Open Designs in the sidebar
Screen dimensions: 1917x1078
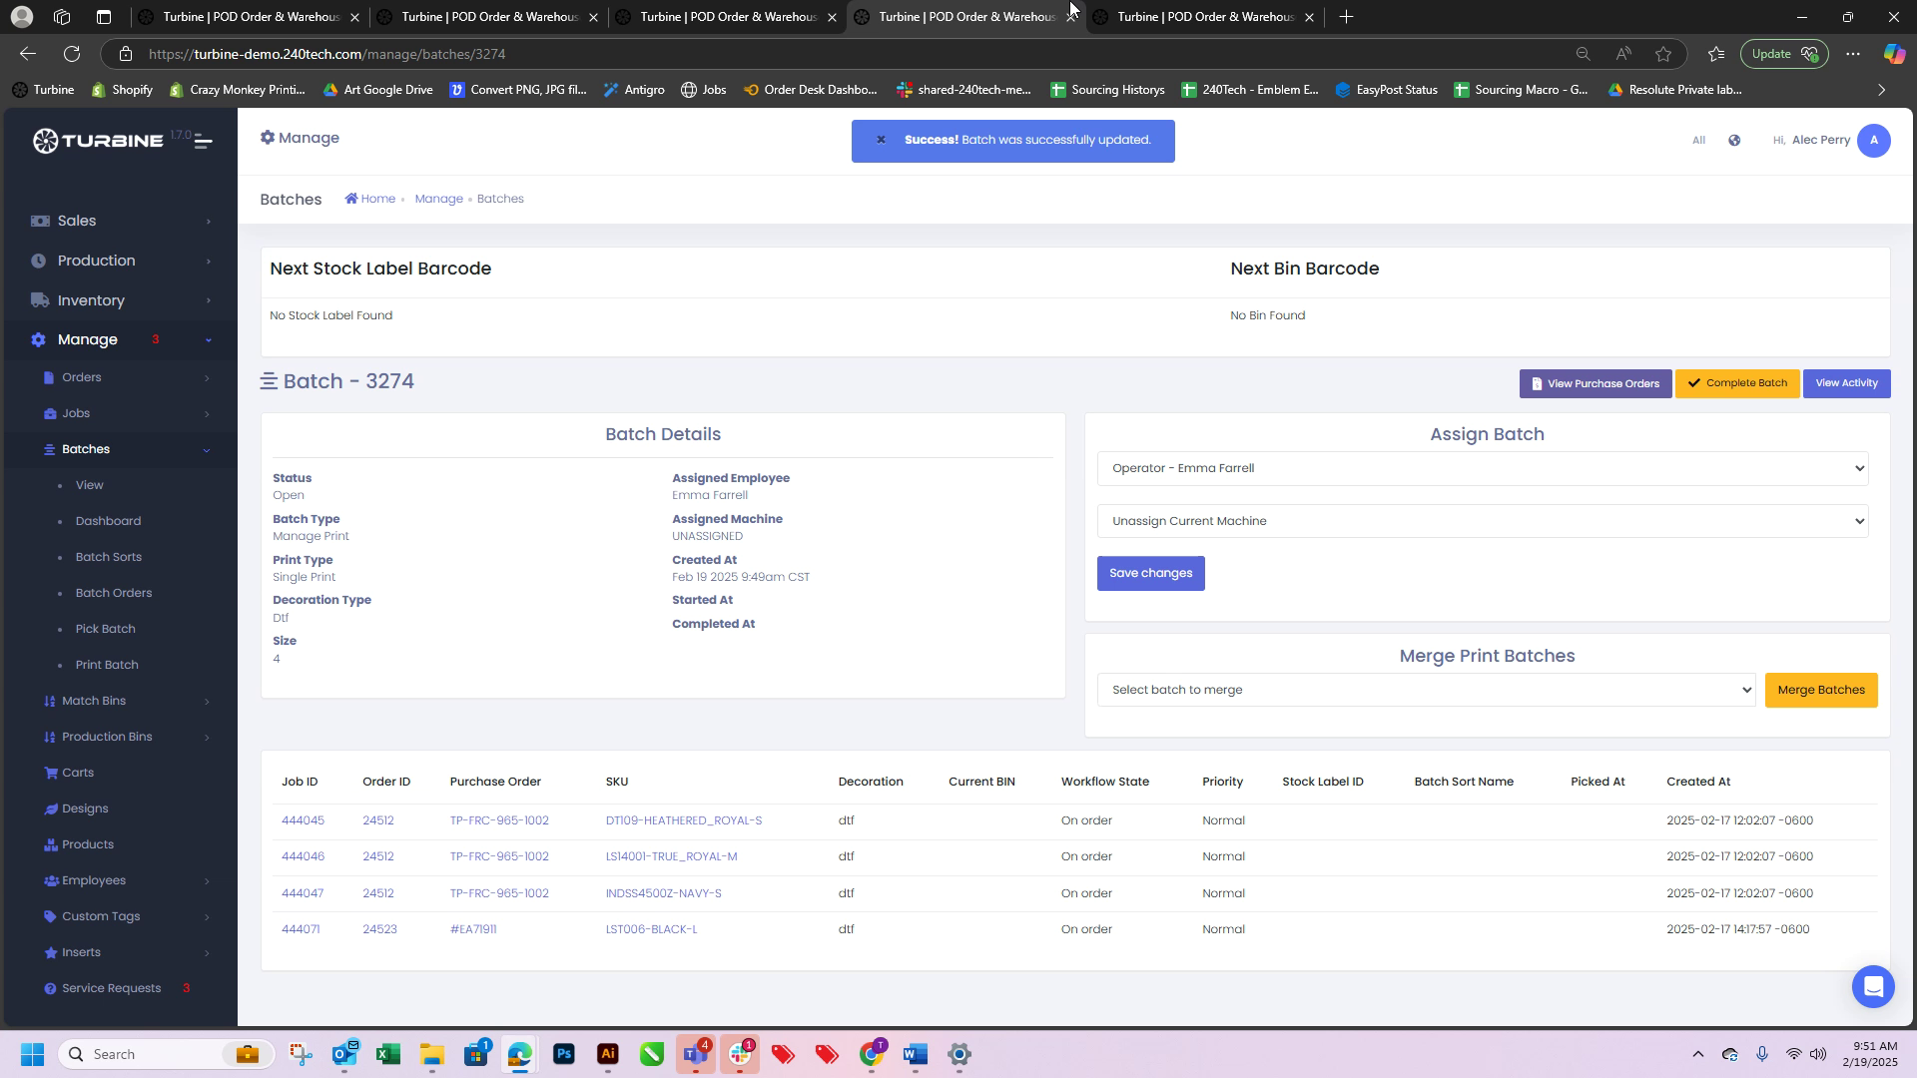pyautogui.click(x=84, y=808)
